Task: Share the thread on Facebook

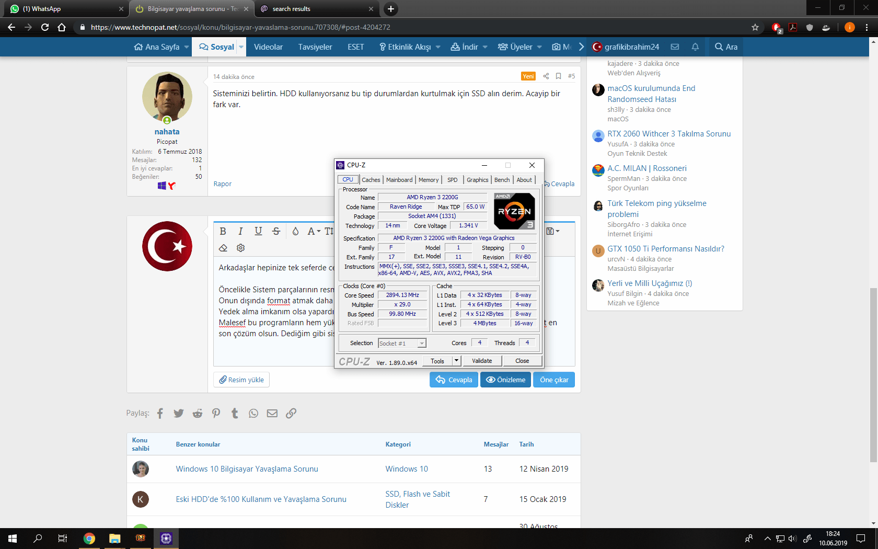Action: tap(160, 414)
